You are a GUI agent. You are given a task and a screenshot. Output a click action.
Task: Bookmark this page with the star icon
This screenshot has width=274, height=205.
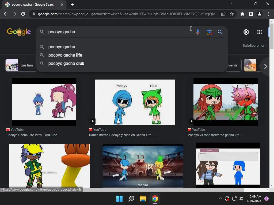(x=232, y=14)
